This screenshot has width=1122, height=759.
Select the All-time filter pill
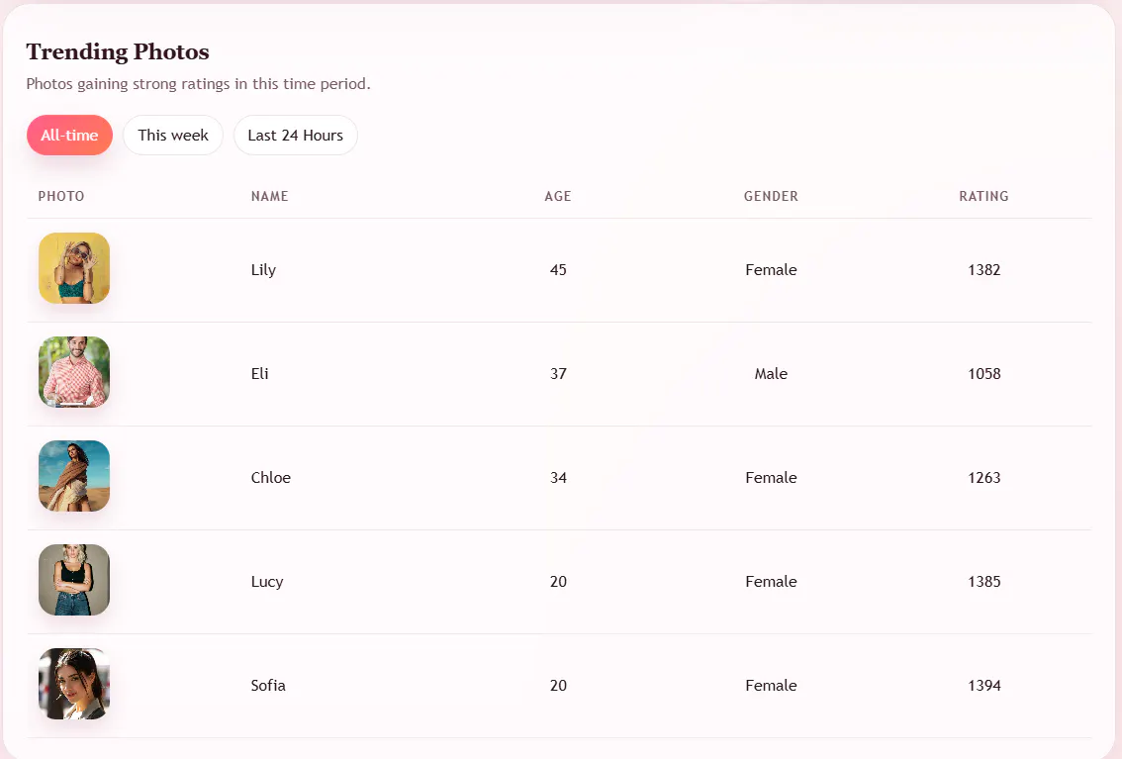tap(69, 136)
